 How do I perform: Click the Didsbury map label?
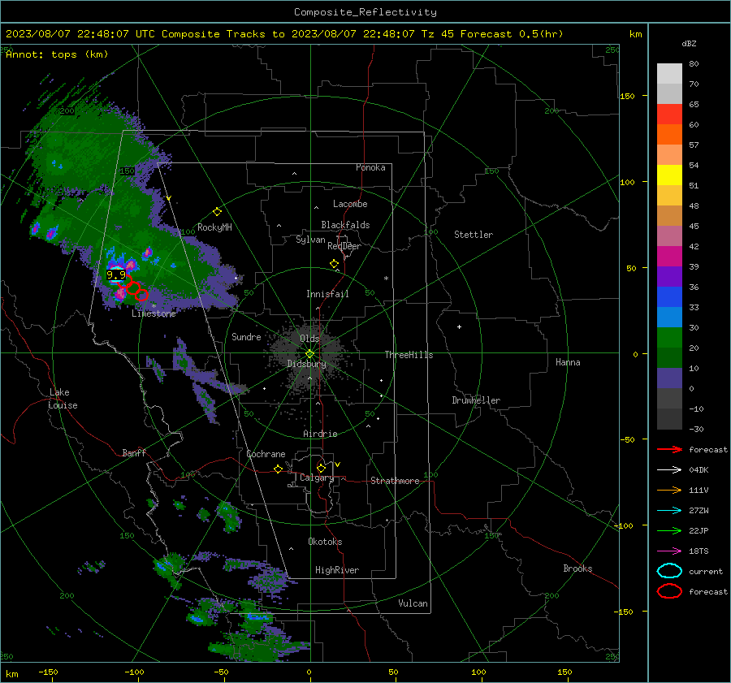306,364
